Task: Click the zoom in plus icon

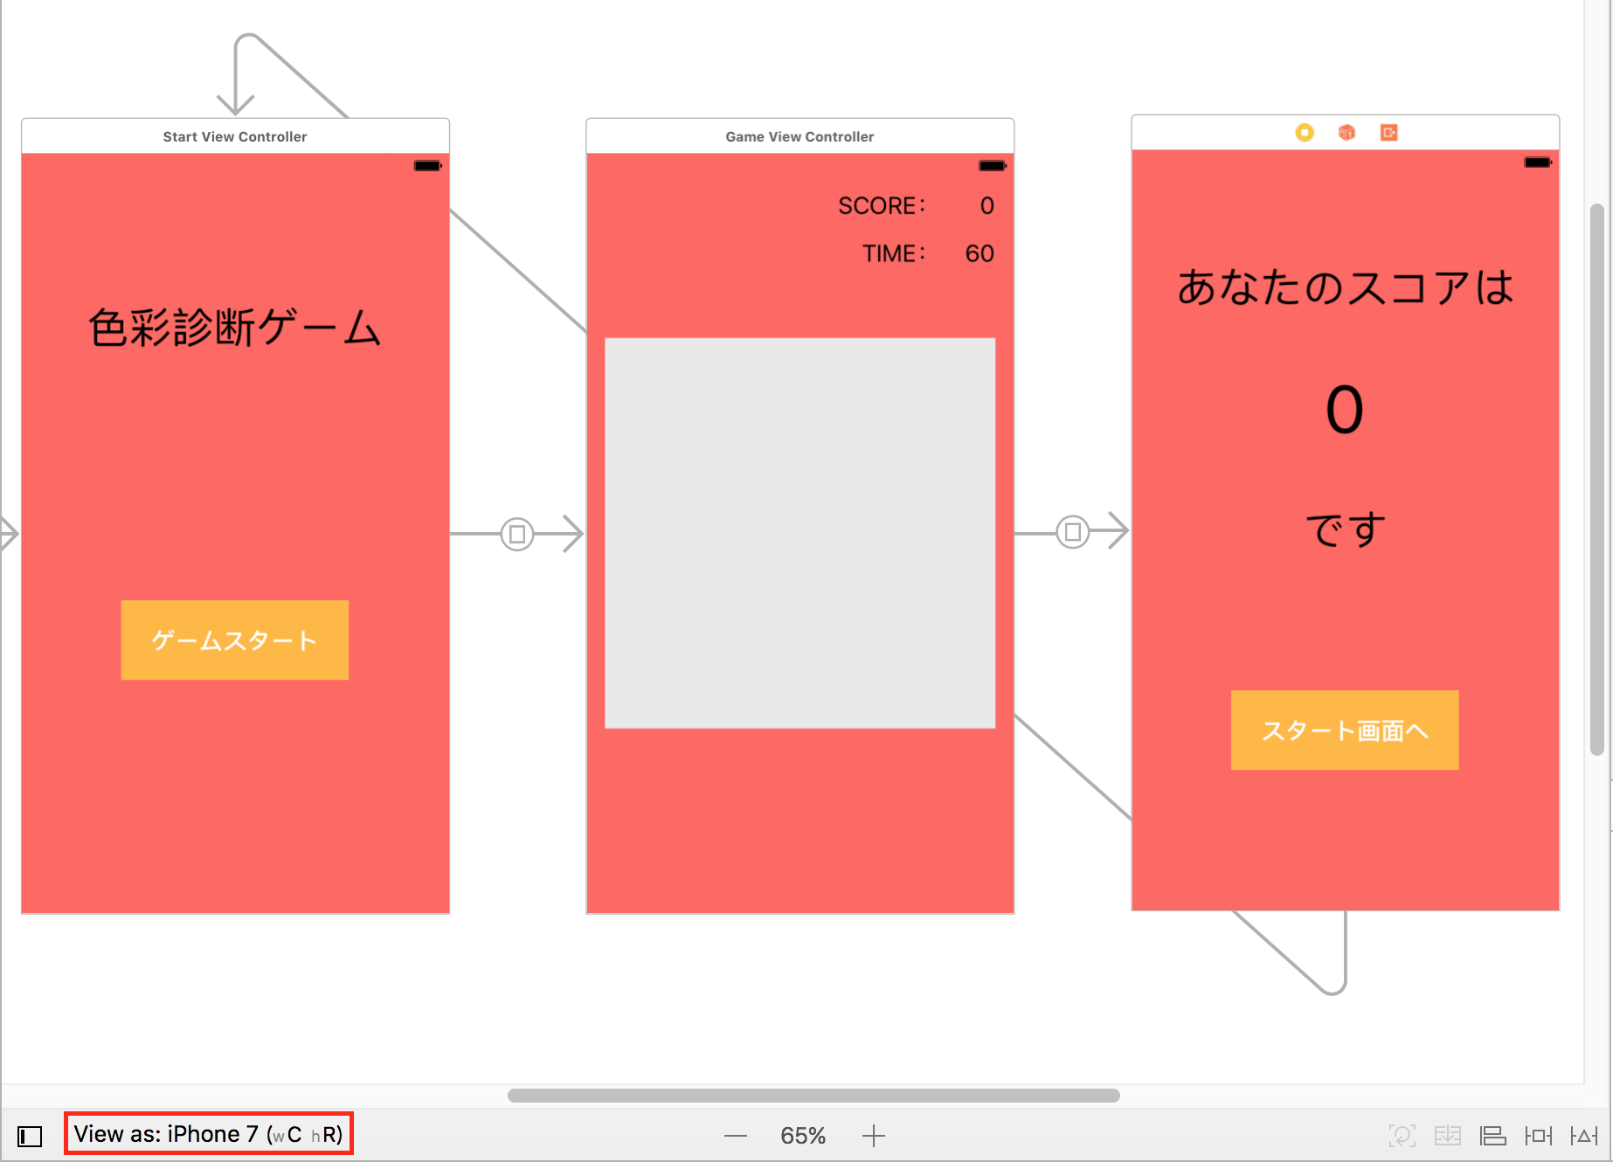Action: click(x=873, y=1136)
